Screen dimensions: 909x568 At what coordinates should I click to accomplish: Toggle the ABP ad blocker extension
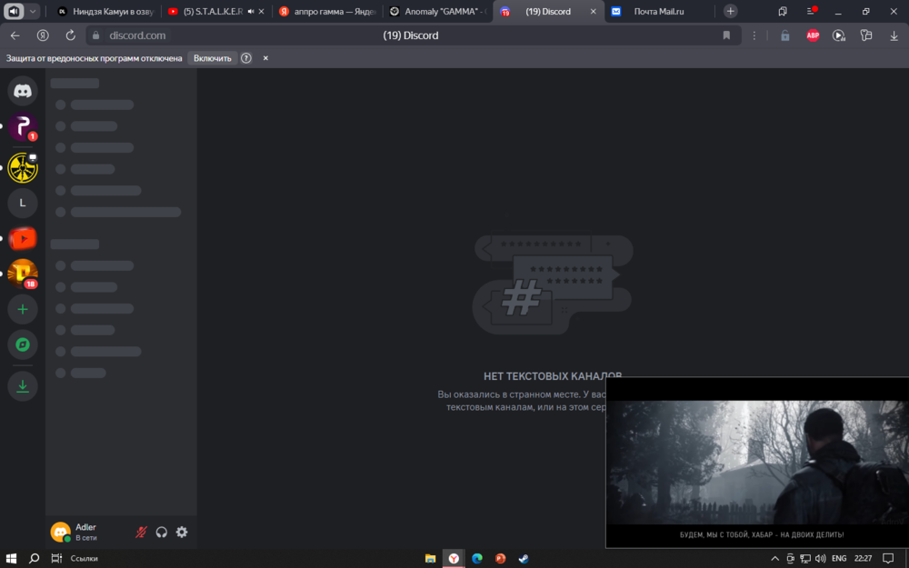(813, 35)
